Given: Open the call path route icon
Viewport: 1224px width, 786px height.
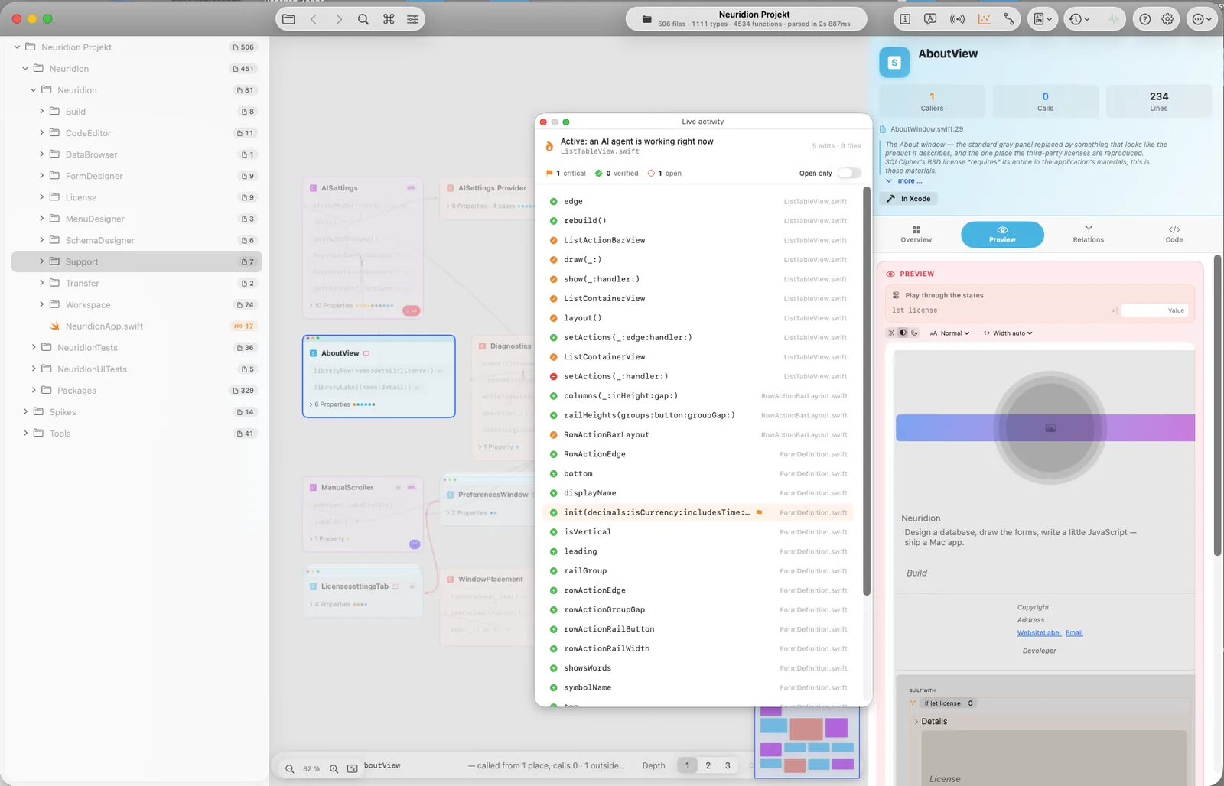Looking at the screenshot, I should pyautogui.click(x=1009, y=19).
